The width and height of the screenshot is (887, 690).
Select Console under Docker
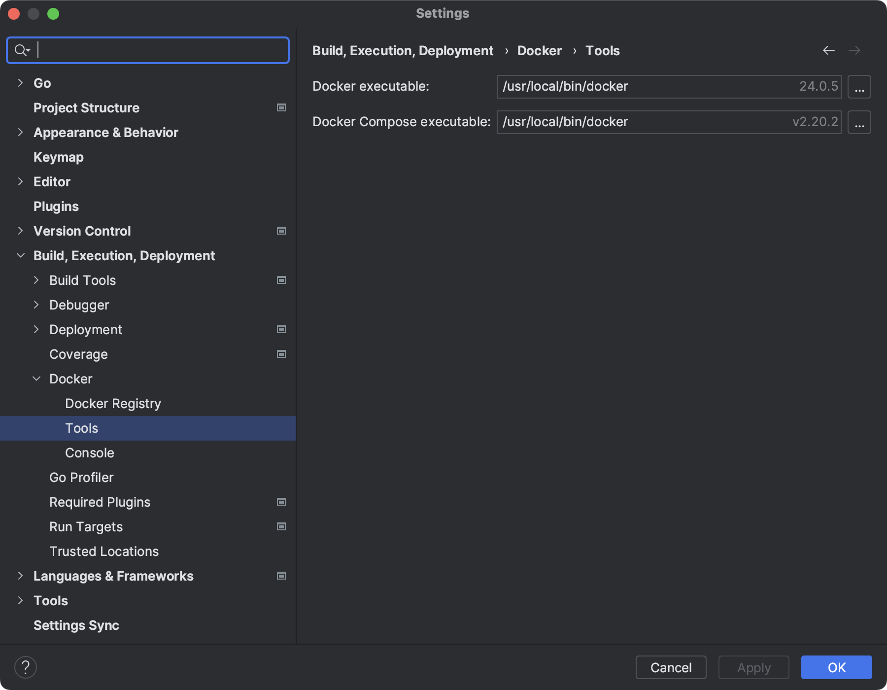(x=90, y=453)
